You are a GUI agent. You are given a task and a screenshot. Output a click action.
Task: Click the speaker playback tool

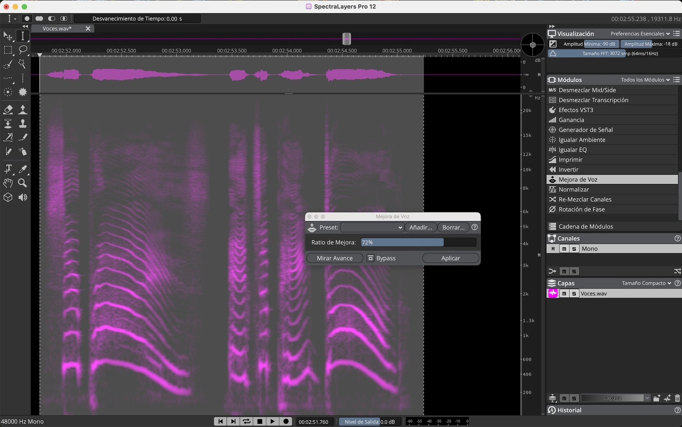click(x=22, y=197)
